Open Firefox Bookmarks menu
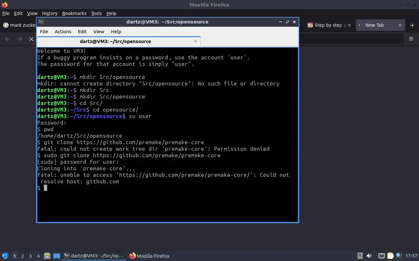Image resolution: width=419 pixels, height=261 pixels. tap(74, 13)
